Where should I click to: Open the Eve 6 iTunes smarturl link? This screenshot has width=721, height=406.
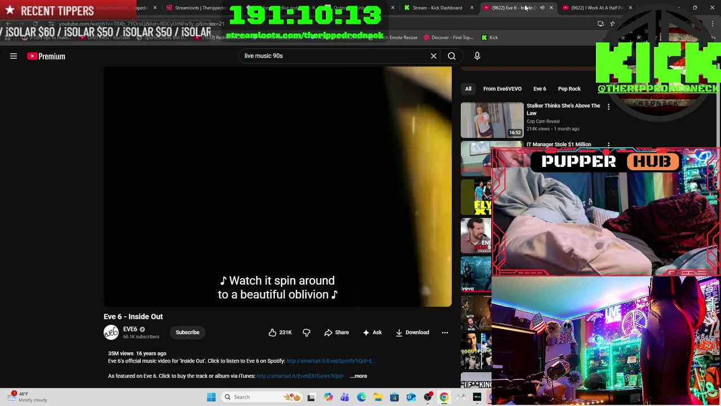[x=300, y=376]
